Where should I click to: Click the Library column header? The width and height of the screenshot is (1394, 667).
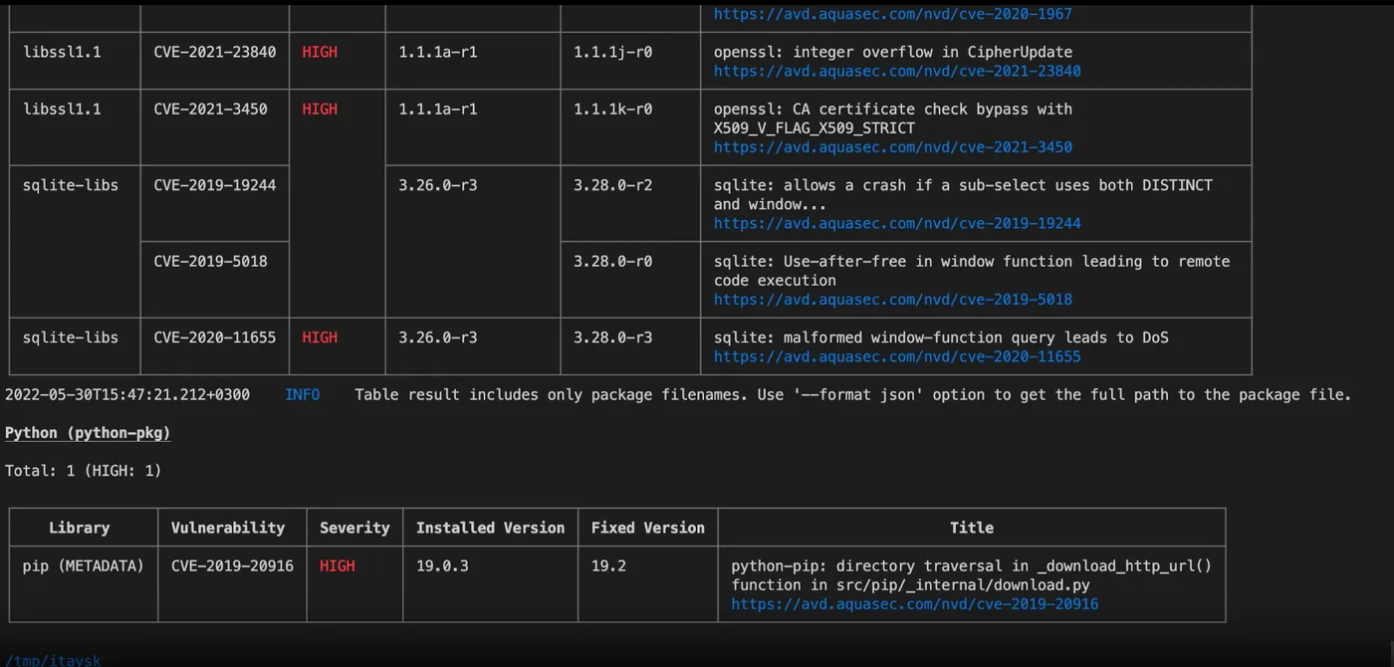(80, 528)
